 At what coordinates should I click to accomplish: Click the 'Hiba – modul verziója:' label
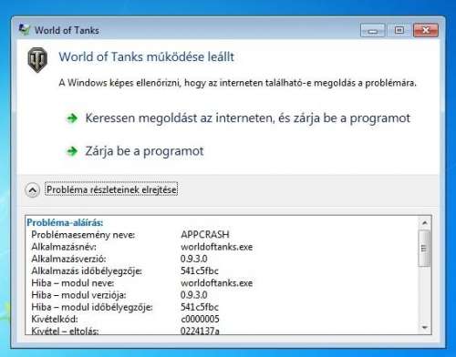point(78,295)
